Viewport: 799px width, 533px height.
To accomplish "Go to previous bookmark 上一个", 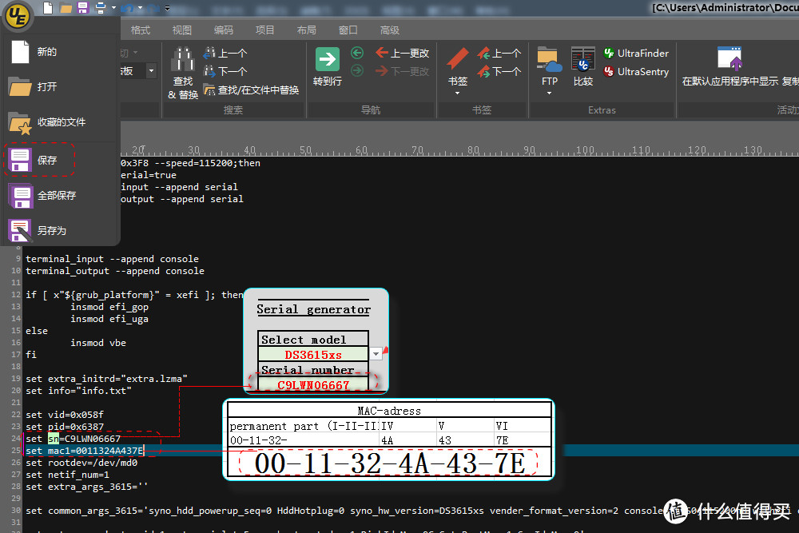I will tap(499, 53).
